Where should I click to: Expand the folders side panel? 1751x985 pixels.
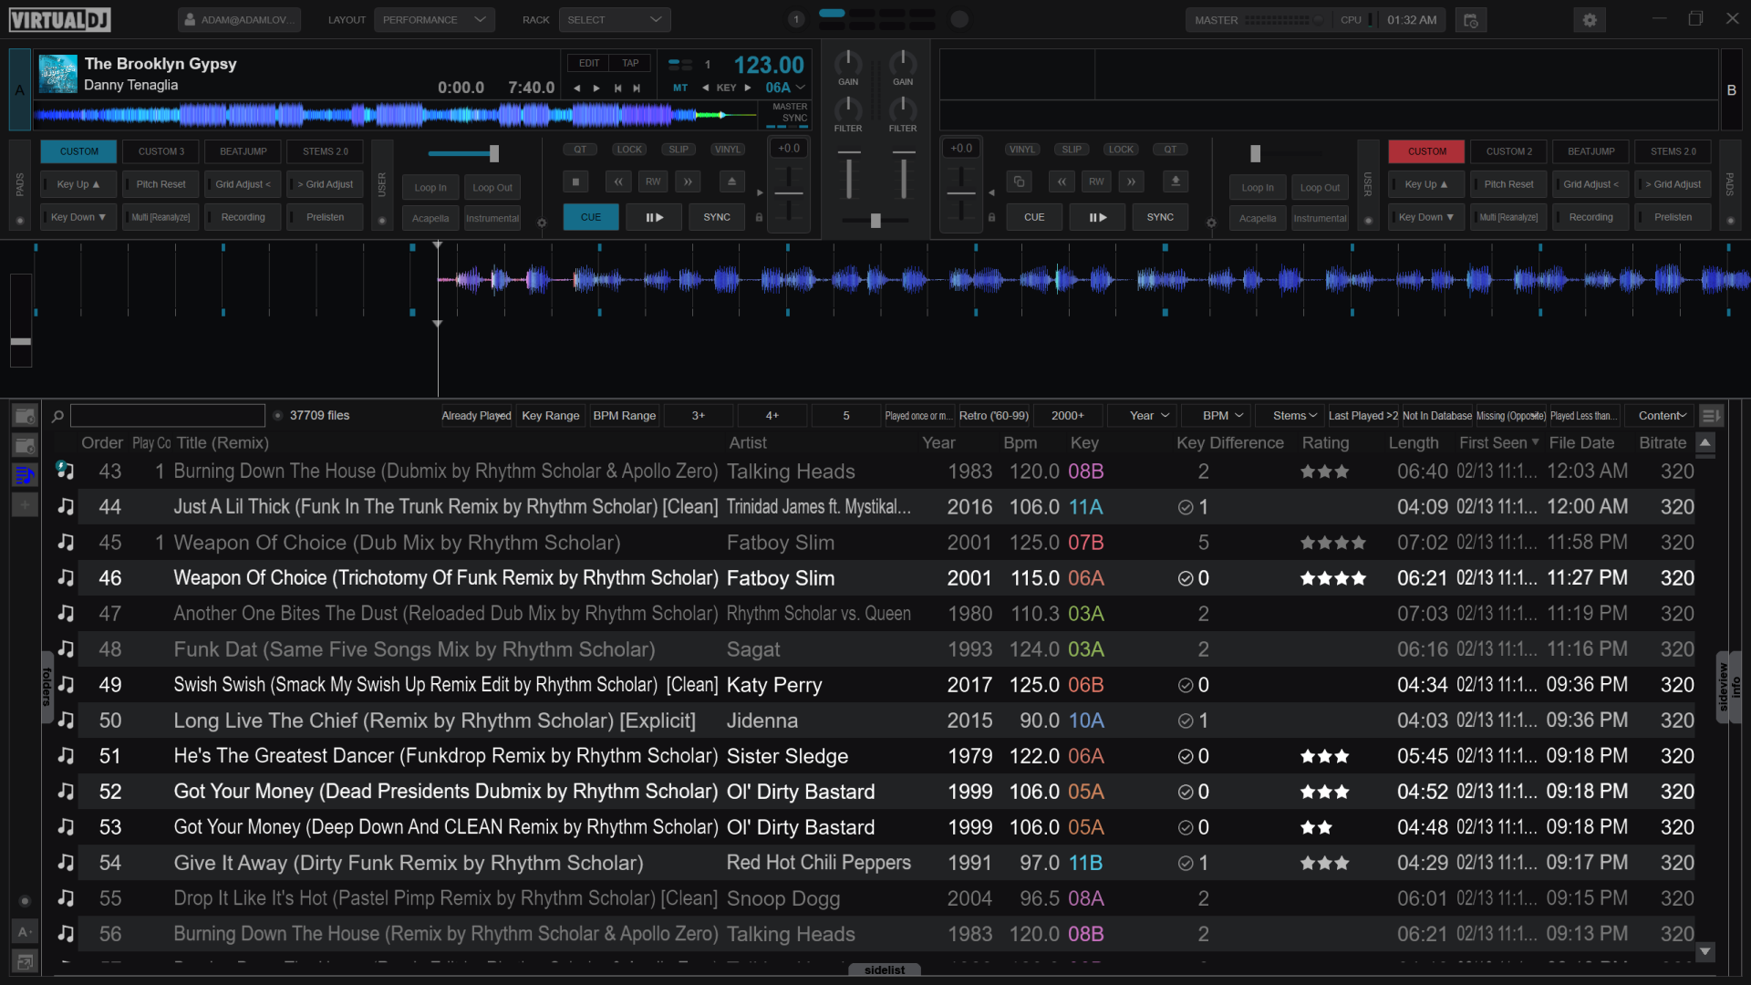click(47, 687)
